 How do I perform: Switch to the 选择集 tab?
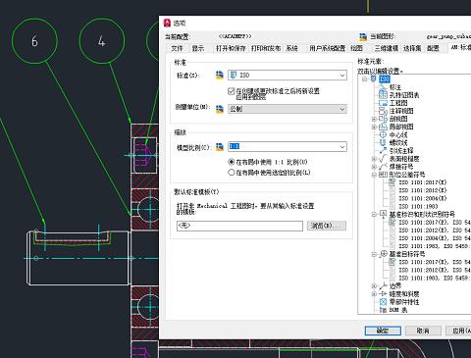pos(412,48)
